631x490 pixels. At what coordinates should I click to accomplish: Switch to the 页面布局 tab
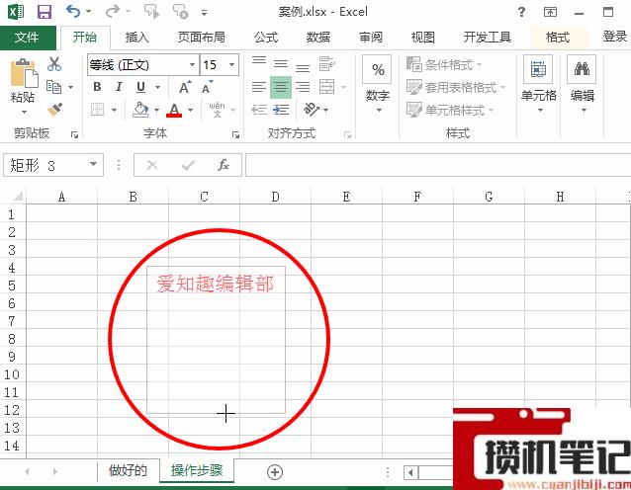201,38
